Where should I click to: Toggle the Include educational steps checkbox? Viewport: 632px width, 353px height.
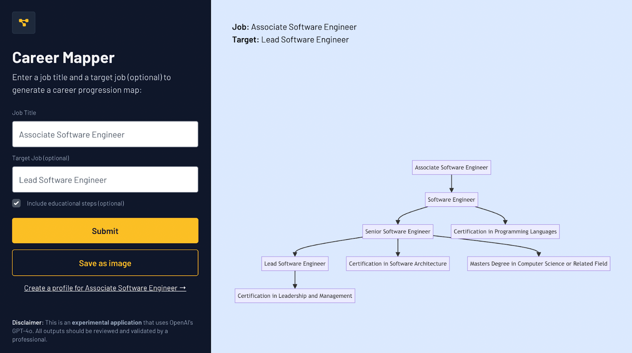(x=17, y=204)
